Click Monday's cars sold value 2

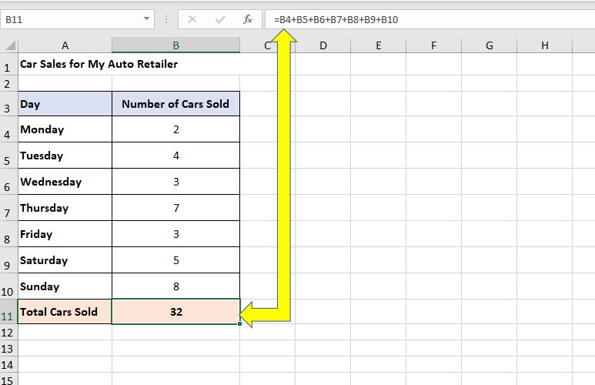175,129
